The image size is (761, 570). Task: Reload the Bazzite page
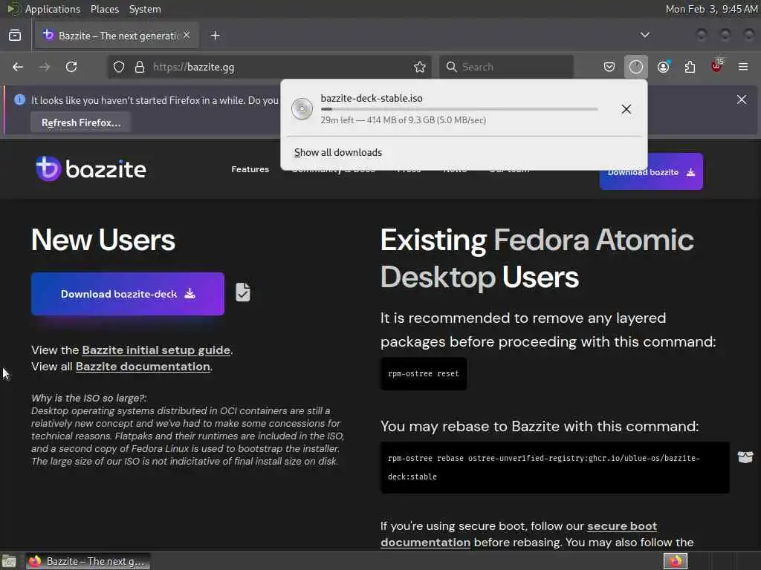pyautogui.click(x=71, y=67)
